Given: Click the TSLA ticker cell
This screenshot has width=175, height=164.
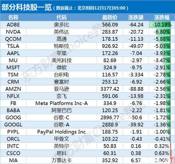Looking at the screenshot, I should (x=13, y=46).
